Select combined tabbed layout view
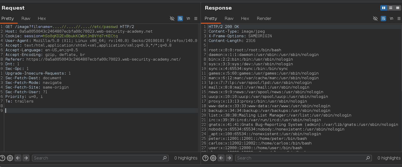 398,8
